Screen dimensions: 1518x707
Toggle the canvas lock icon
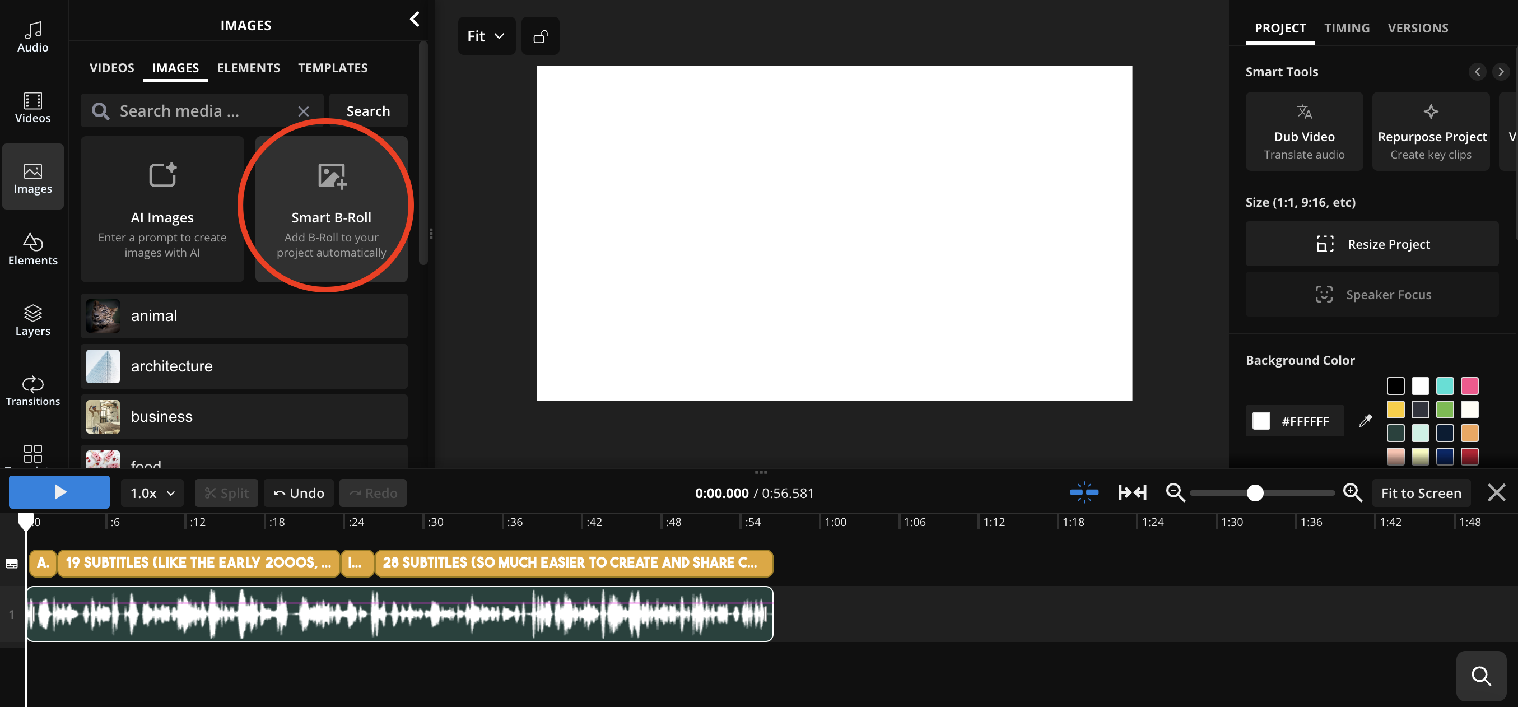541,36
